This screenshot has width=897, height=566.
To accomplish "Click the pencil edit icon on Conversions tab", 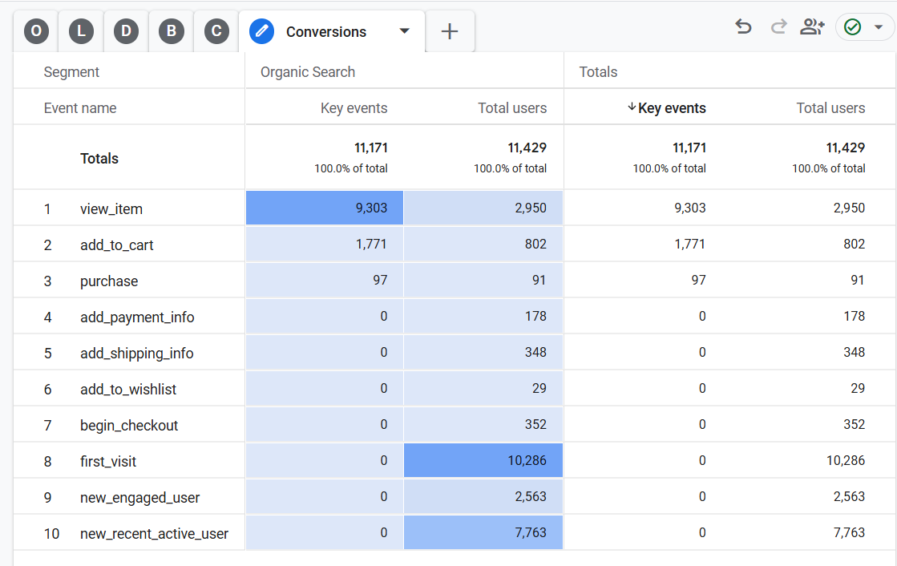I will [261, 31].
